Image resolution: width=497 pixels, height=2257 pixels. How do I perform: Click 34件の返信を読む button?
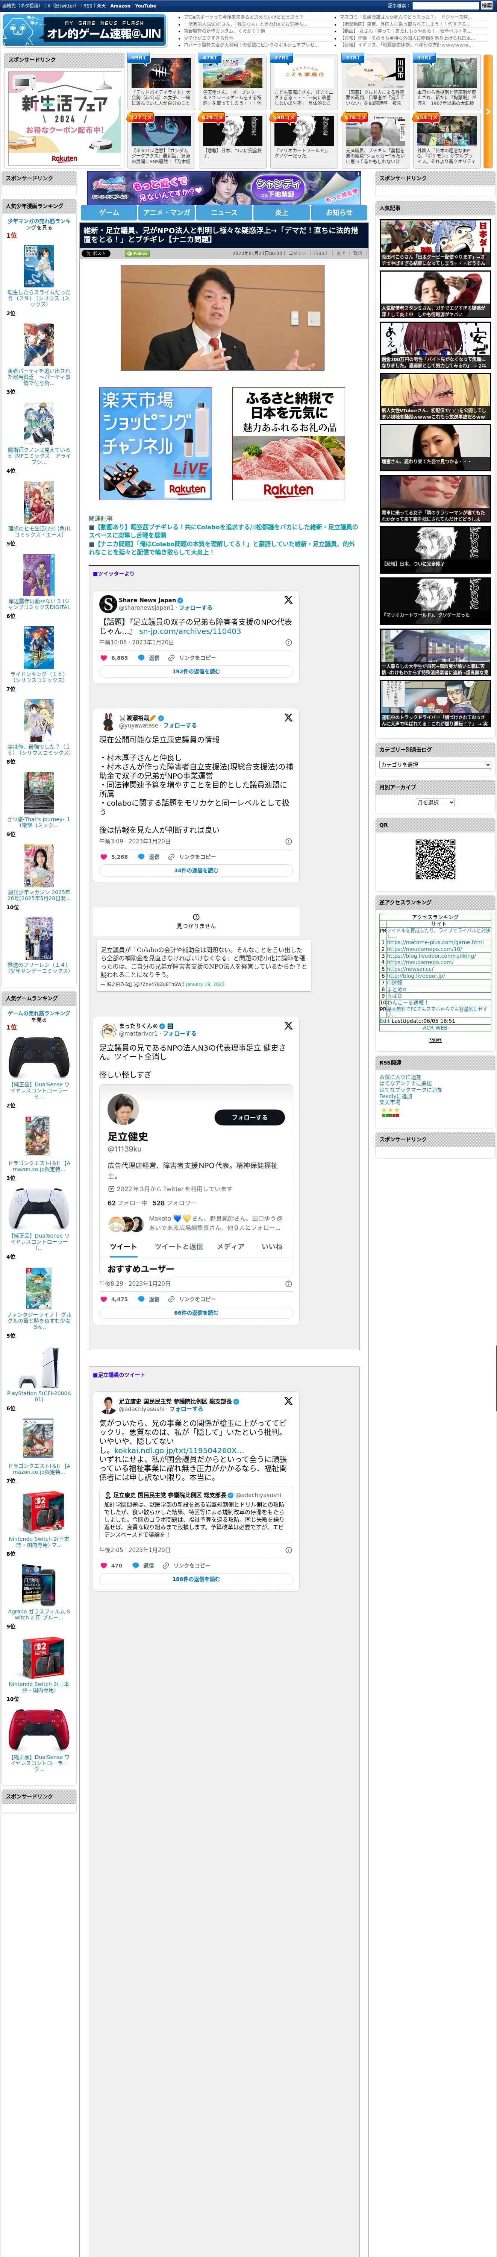[x=196, y=871]
